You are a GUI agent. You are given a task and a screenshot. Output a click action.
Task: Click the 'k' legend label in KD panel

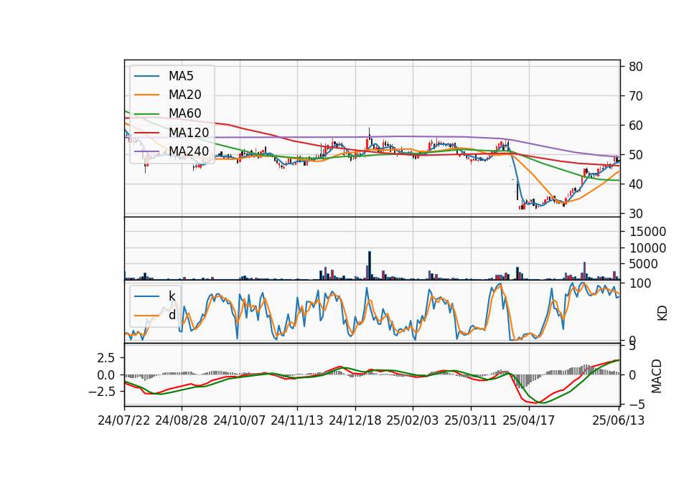[x=172, y=296]
